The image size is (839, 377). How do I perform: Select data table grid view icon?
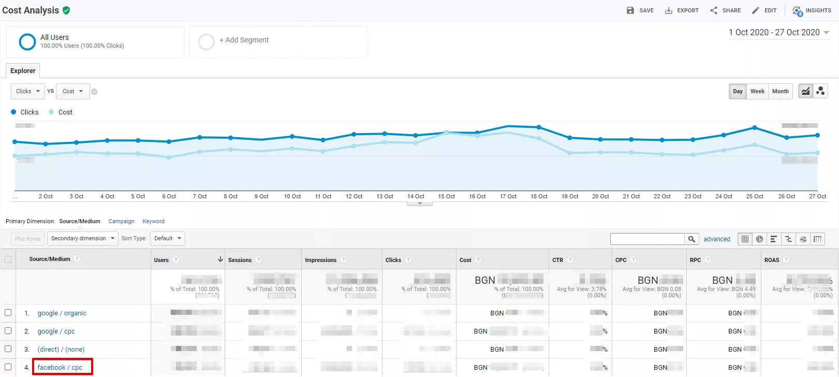pyautogui.click(x=745, y=239)
